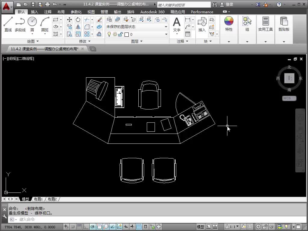Click layer 0 white color swatch

click(x=127, y=35)
